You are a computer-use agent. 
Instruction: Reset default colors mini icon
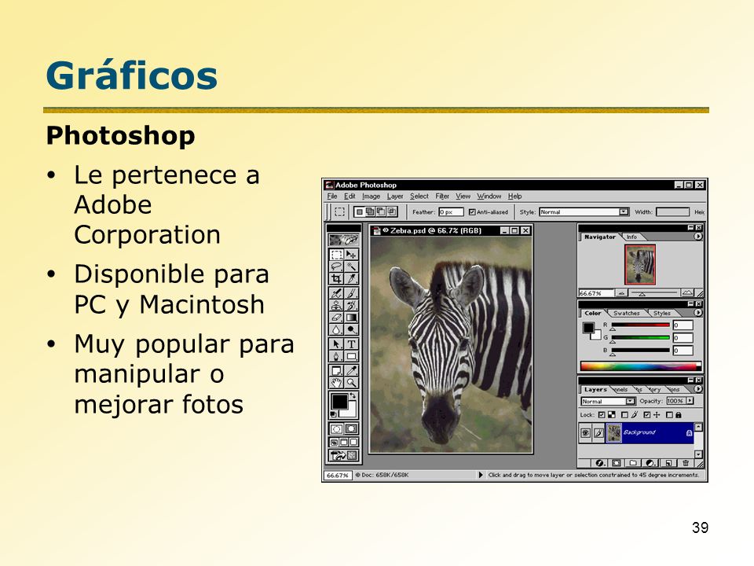point(333,414)
